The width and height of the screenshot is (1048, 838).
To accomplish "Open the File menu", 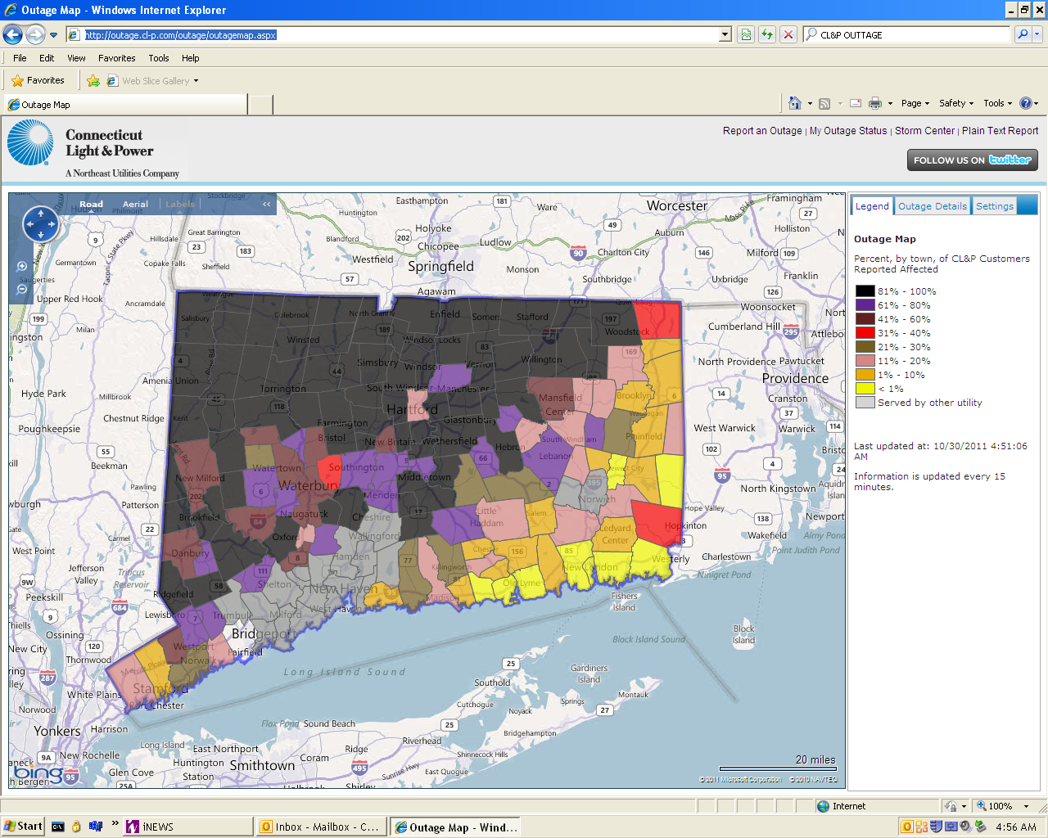I will pyautogui.click(x=20, y=58).
